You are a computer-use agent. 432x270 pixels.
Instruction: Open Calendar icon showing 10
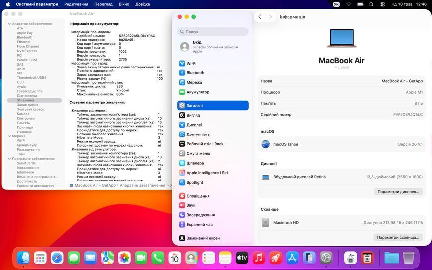pyautogui.click(x=175, y=258)
